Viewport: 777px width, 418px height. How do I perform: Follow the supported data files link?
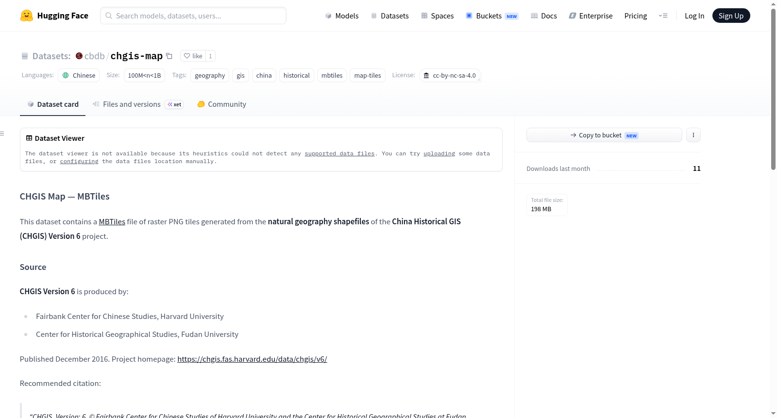click(x=339, y=153)
